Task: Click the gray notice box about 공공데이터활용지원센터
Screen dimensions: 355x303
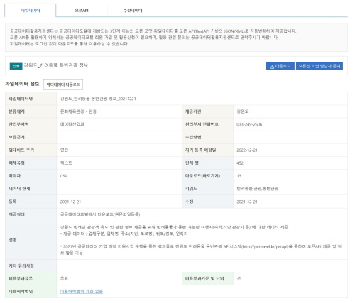Action: coord(176,38)
